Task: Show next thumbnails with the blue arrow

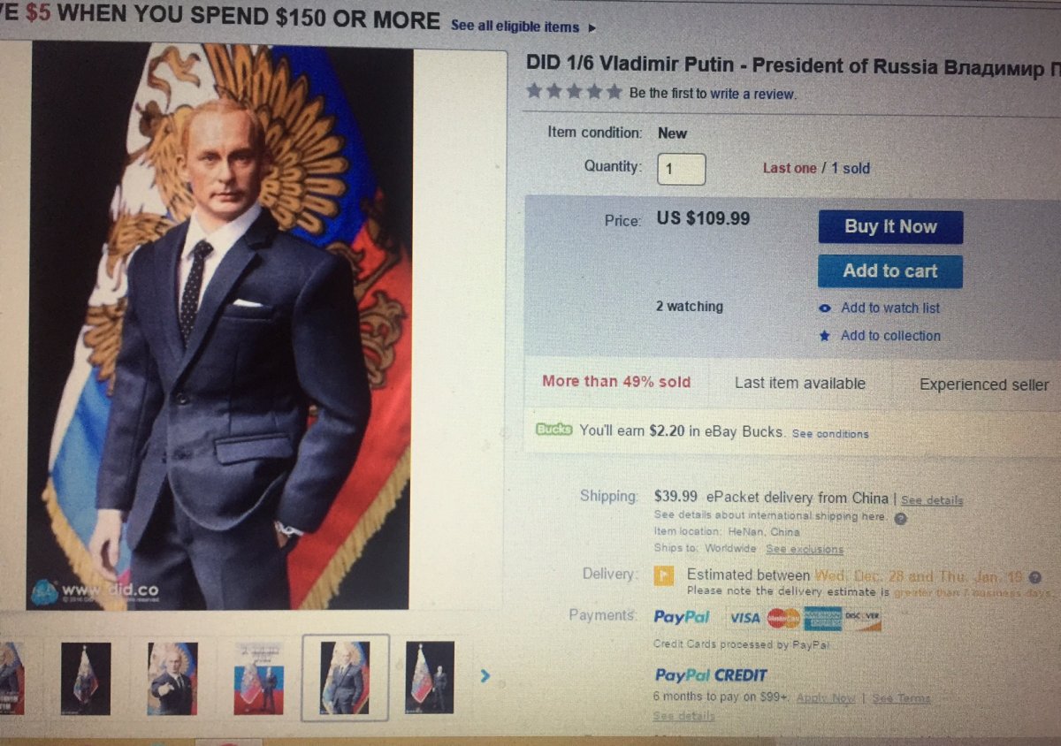Action: point(484,677)
